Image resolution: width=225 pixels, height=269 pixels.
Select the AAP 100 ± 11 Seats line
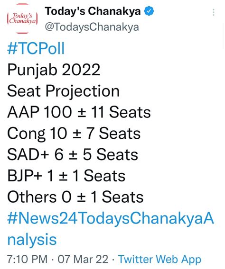(x=79, y=112)
